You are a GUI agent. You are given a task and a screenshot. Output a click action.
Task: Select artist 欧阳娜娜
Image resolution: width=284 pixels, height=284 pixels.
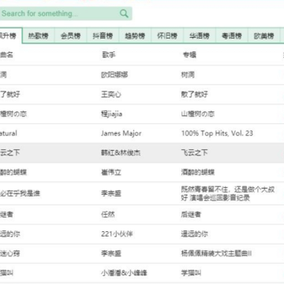point(114,75)
